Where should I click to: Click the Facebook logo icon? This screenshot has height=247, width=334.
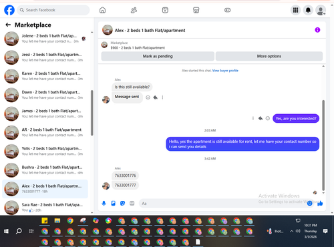(x=9, y=10)
